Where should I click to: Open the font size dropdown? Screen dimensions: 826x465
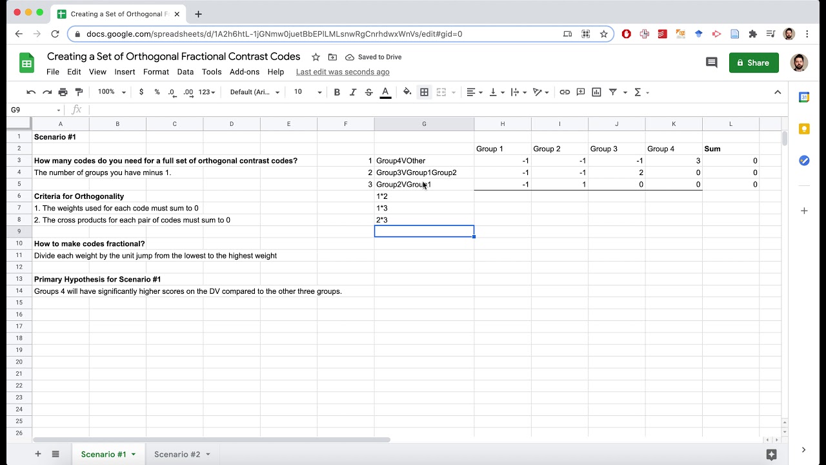(x=307, y=92)
